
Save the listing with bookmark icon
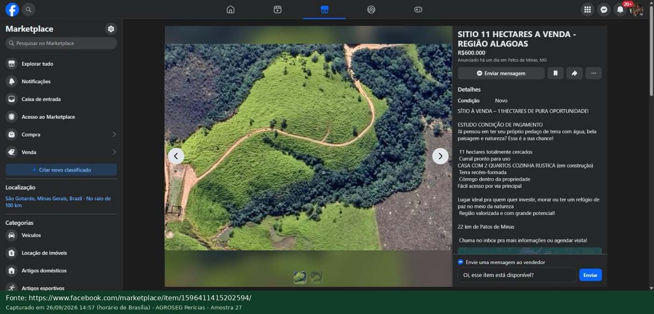pyautogui.click(x=555, y=73)
